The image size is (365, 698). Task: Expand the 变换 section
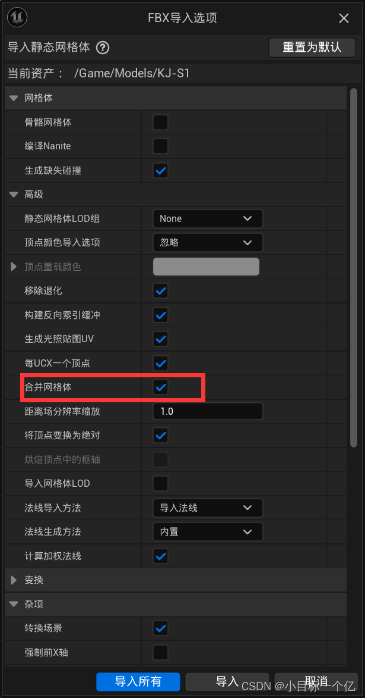[x=14, y=580]
